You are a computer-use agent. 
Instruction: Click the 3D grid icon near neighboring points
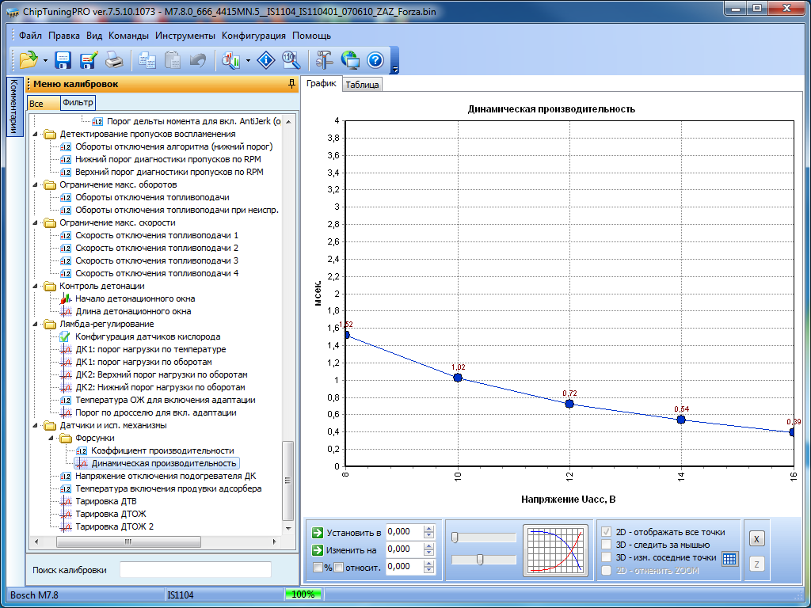coord(729,558)
